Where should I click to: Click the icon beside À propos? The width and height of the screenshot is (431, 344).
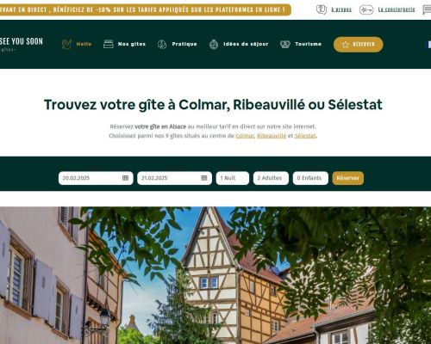[322, 9]
